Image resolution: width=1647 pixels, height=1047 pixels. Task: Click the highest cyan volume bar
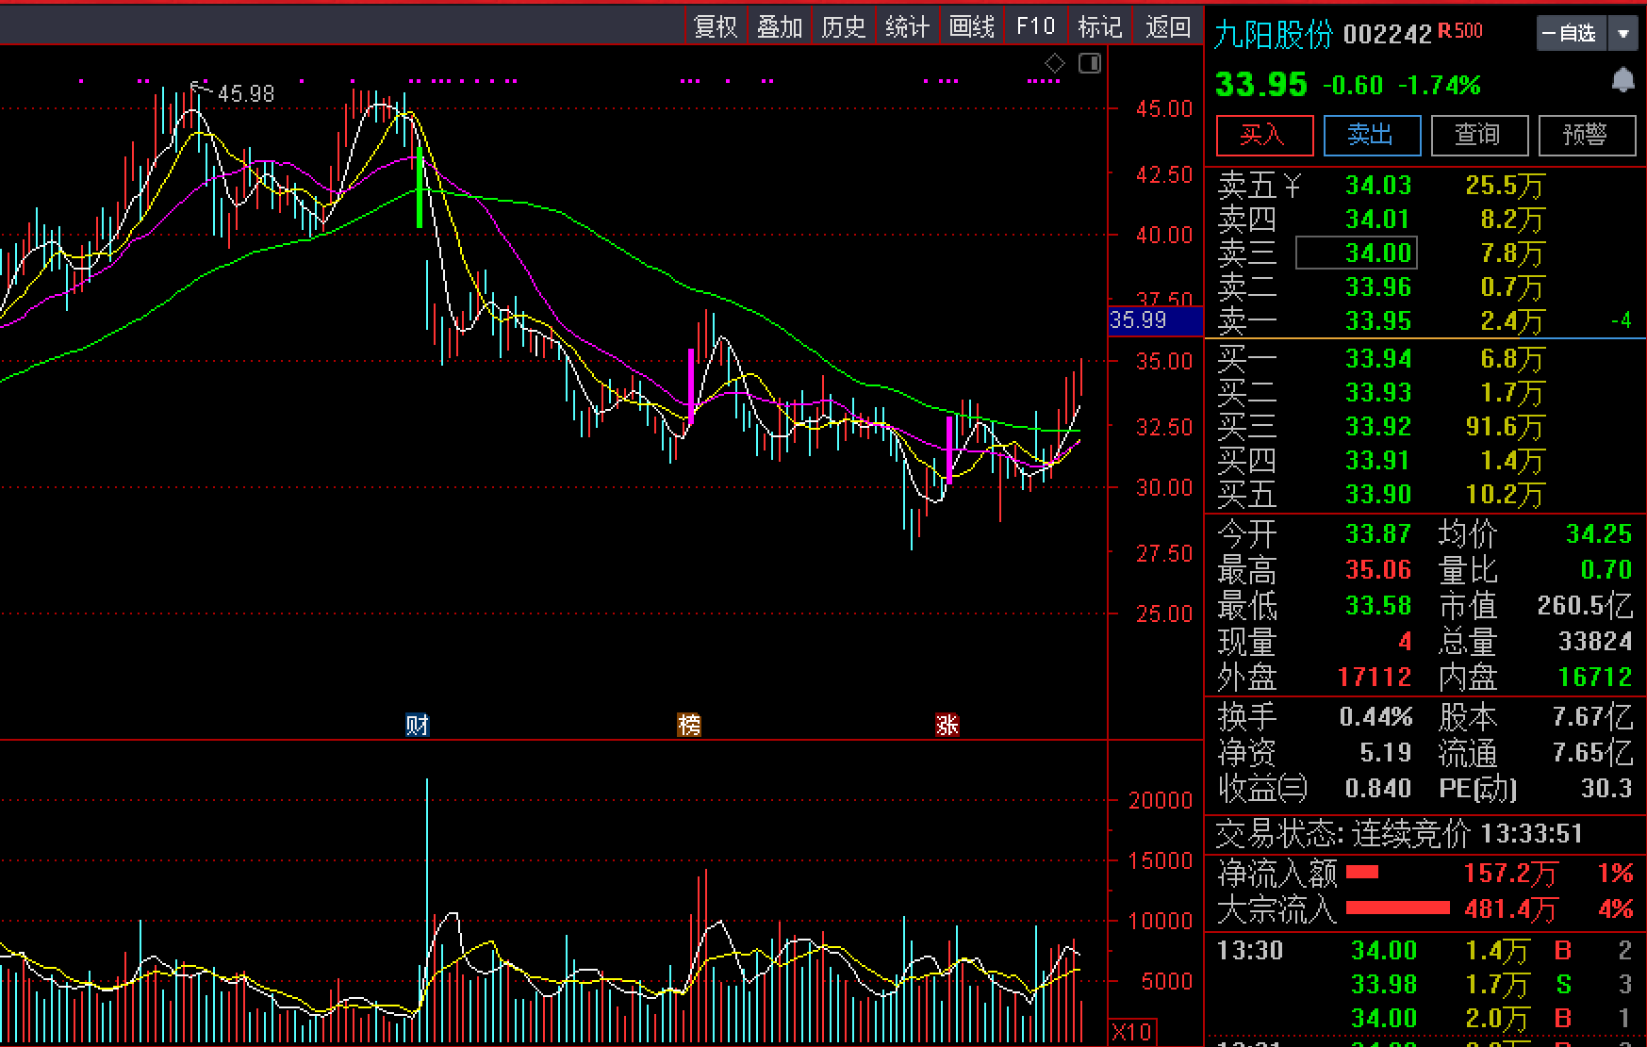[427, 911]
